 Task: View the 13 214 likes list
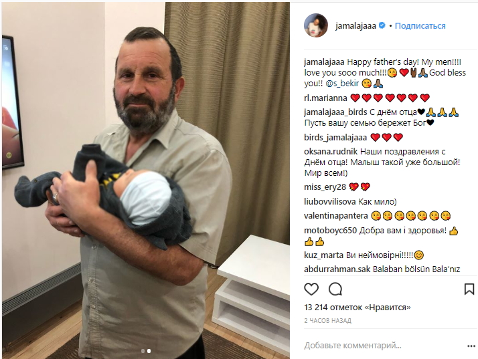357,308
